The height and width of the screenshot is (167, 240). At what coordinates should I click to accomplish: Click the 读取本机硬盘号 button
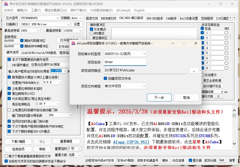[148, 160]
